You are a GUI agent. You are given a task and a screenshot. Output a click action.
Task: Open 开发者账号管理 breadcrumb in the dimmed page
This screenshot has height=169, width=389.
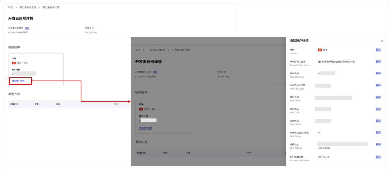[x=156, y=50]
